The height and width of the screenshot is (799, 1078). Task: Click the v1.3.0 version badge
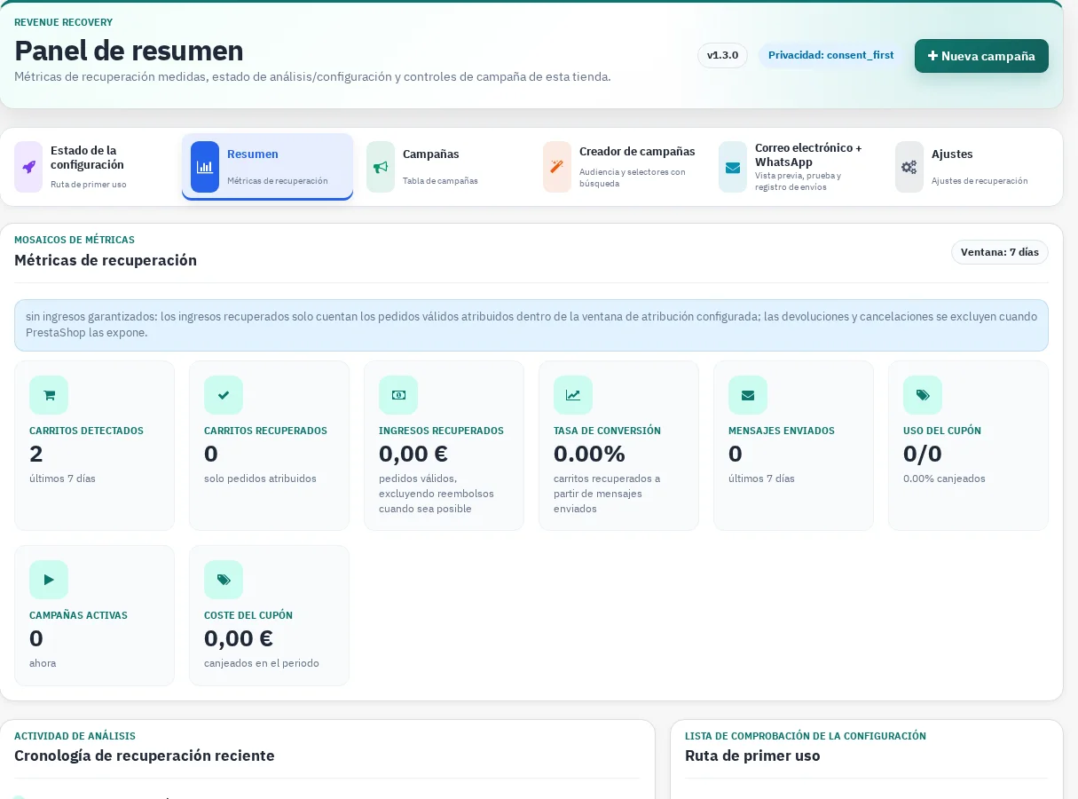point(722,55)
